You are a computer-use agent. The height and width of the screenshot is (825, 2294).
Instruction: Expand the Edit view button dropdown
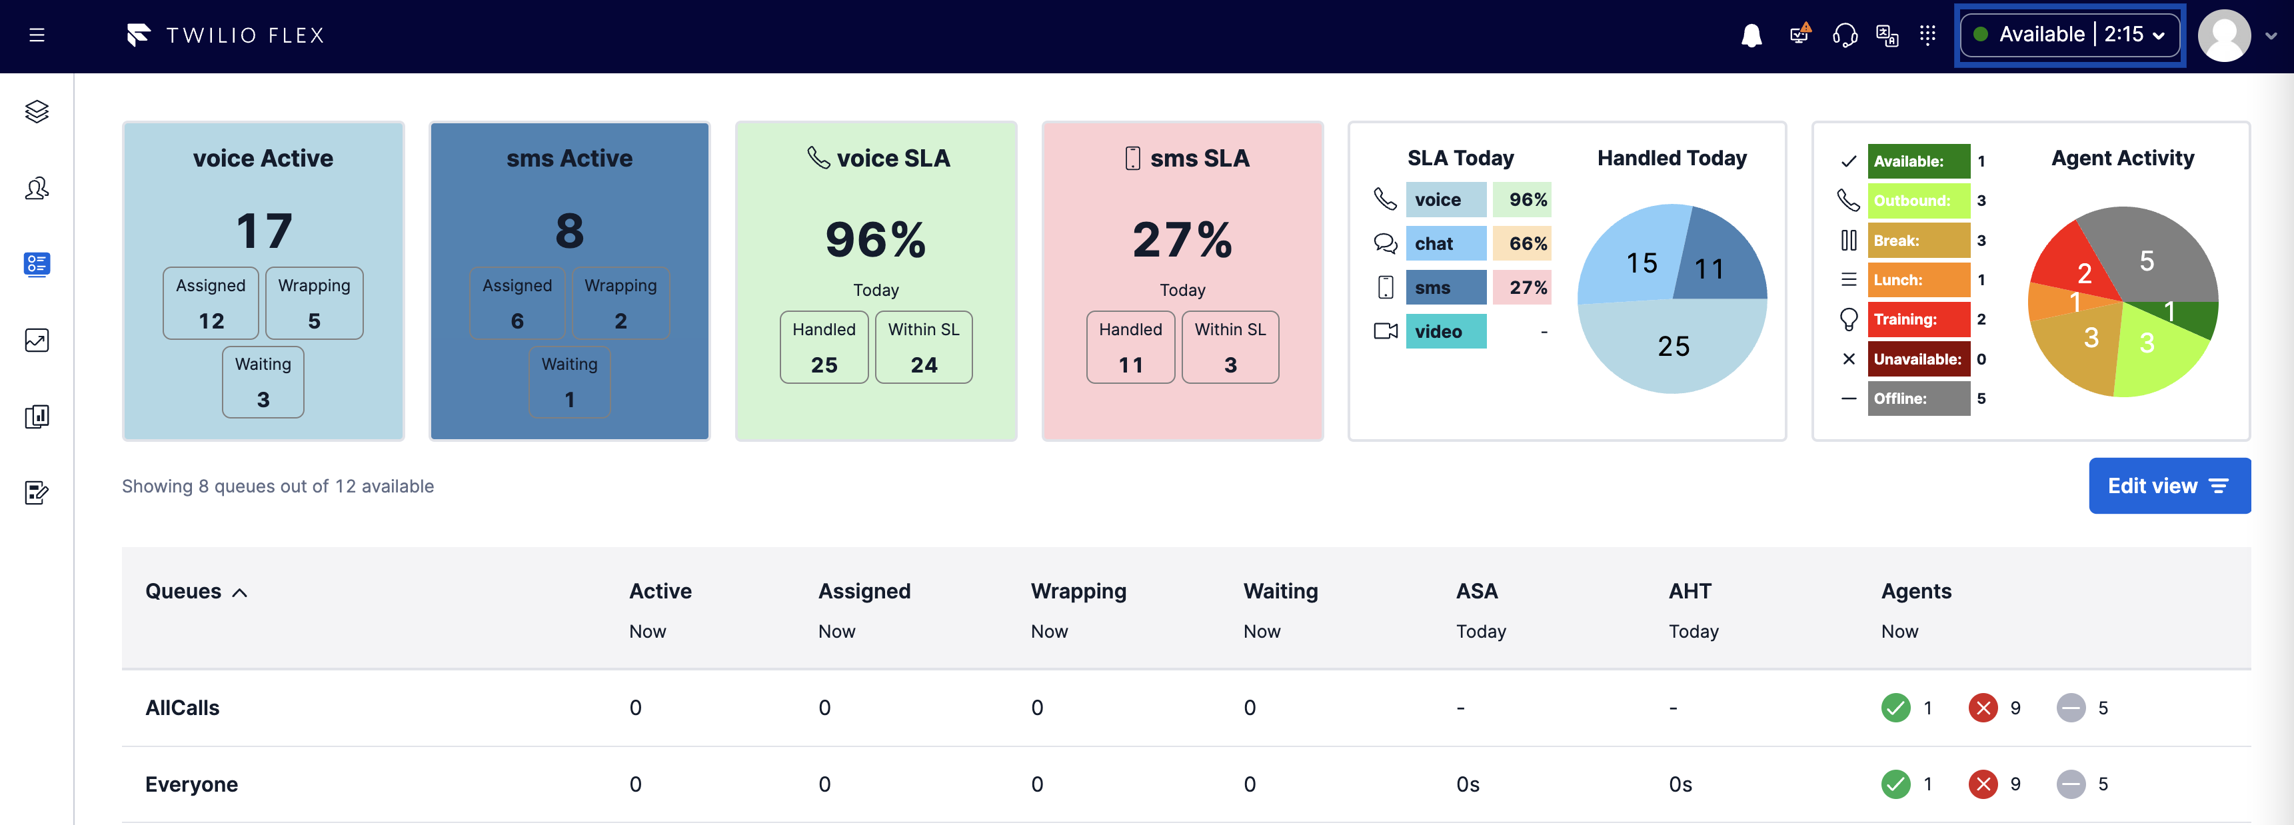point(2171,484)
